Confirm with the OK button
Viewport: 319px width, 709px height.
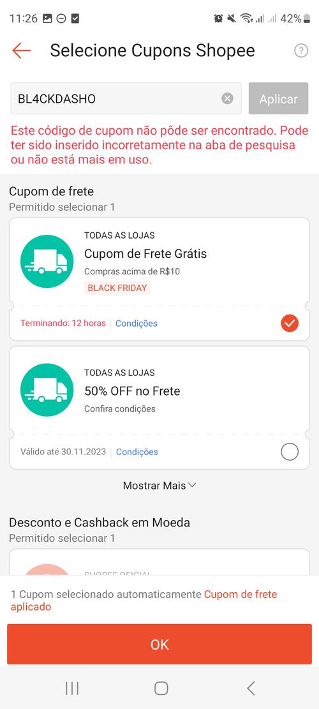(x=159, y=644)
